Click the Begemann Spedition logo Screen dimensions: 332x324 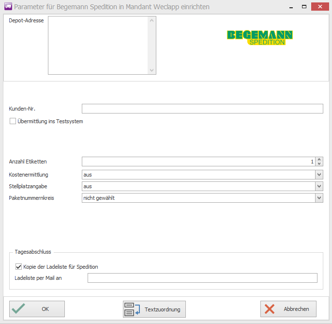tap(260, 38)
